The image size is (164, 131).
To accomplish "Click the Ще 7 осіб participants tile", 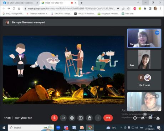I will 144,80.
